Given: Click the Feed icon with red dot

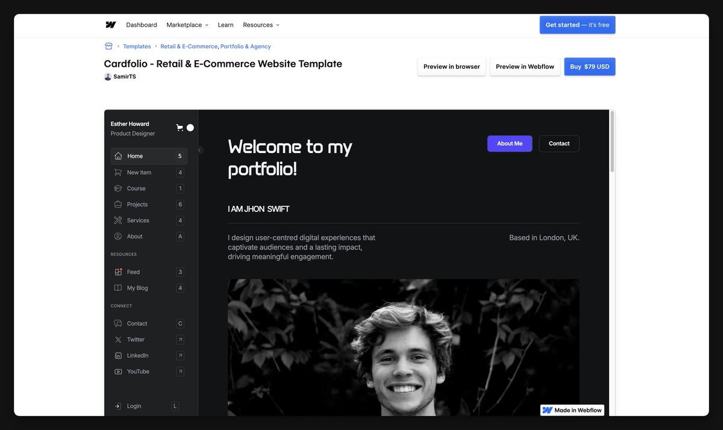Looking at the screenshot, I should click(118, 272).
